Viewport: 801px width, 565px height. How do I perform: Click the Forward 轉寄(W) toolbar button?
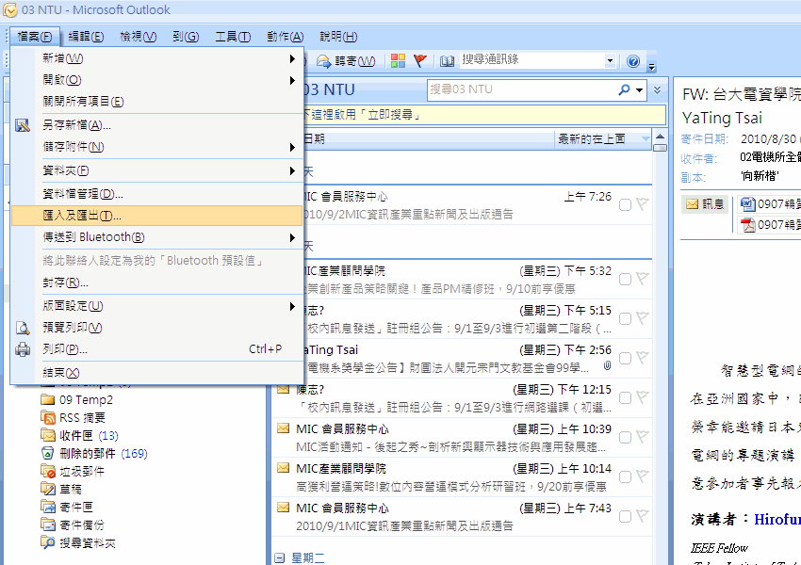coord(346,61)
